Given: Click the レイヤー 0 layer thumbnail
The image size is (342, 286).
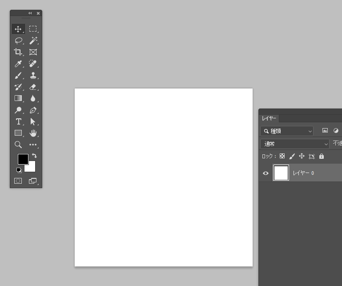Looking at the screenshot, I should pos(281,173).
